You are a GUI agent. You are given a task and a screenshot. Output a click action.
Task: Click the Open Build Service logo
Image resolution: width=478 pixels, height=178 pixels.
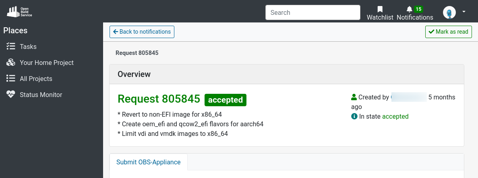(x=19, y=12)
